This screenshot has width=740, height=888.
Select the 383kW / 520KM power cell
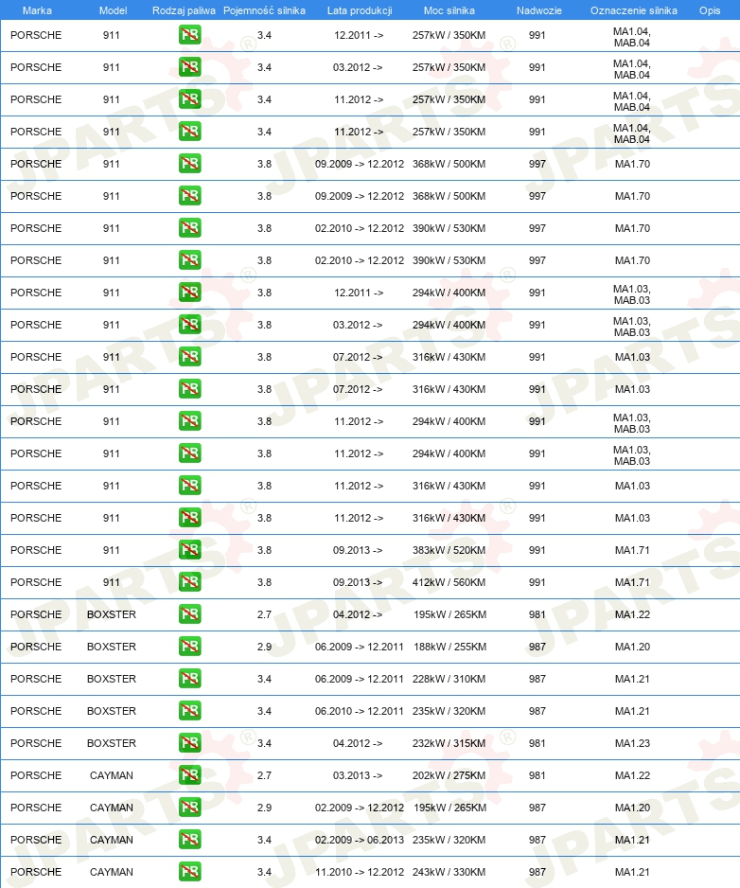(449, 550)
